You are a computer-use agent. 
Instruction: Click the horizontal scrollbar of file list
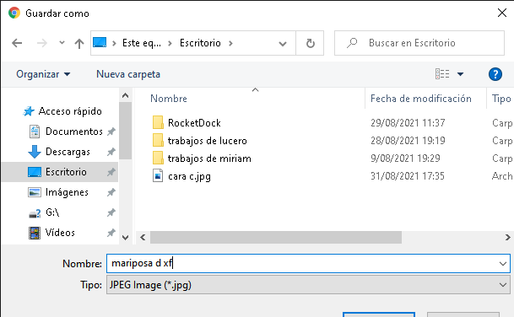pos(276,237)
